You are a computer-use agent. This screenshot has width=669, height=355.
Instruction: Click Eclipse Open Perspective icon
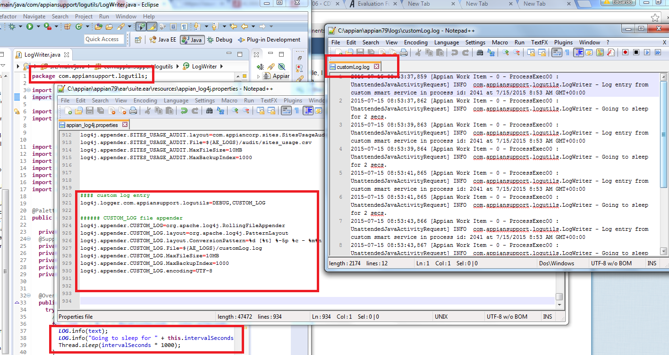138,40
